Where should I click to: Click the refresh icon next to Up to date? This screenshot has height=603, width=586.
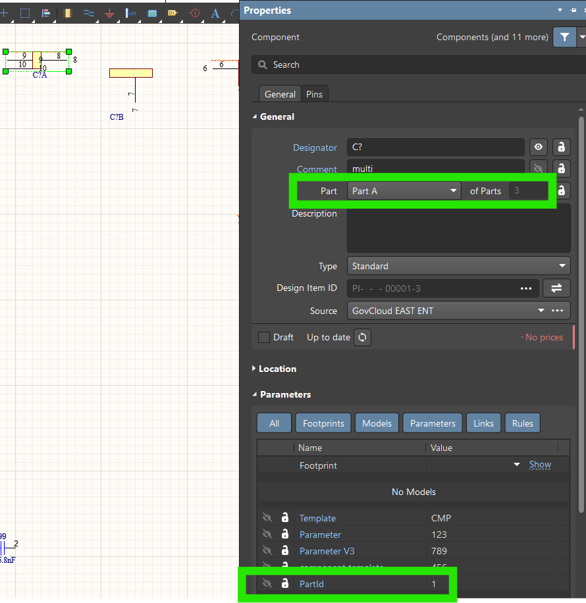[x=362, y=337]
